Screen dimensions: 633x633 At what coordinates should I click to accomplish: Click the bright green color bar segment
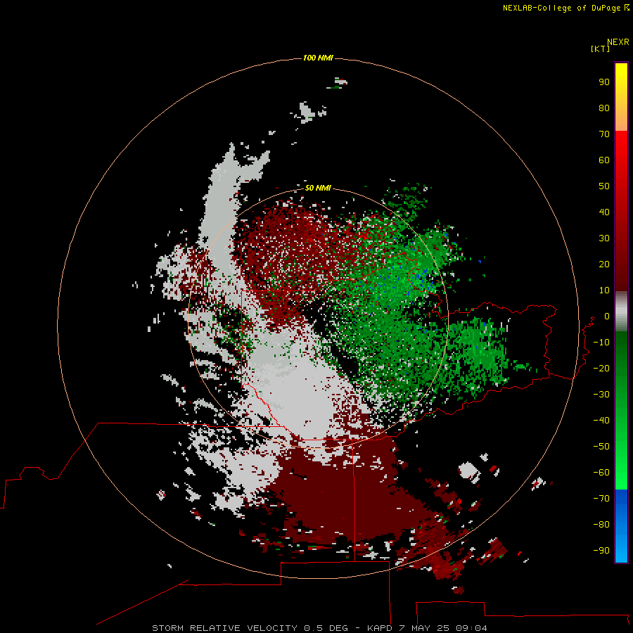[x=621, y=410]
